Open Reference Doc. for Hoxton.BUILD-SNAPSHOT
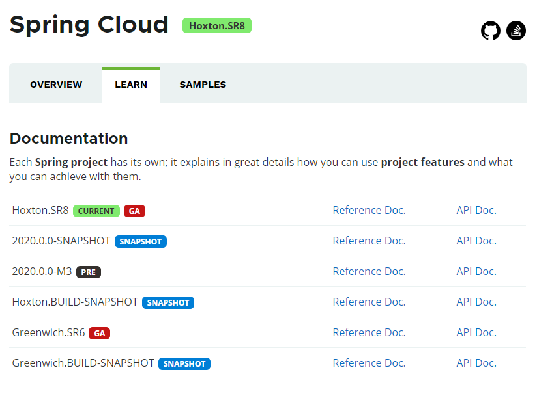This screenshot has height=396, width=552. click(369, 302)
